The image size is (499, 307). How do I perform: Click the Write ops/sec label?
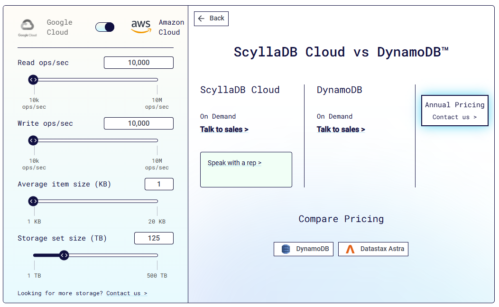tap(45, 123)
